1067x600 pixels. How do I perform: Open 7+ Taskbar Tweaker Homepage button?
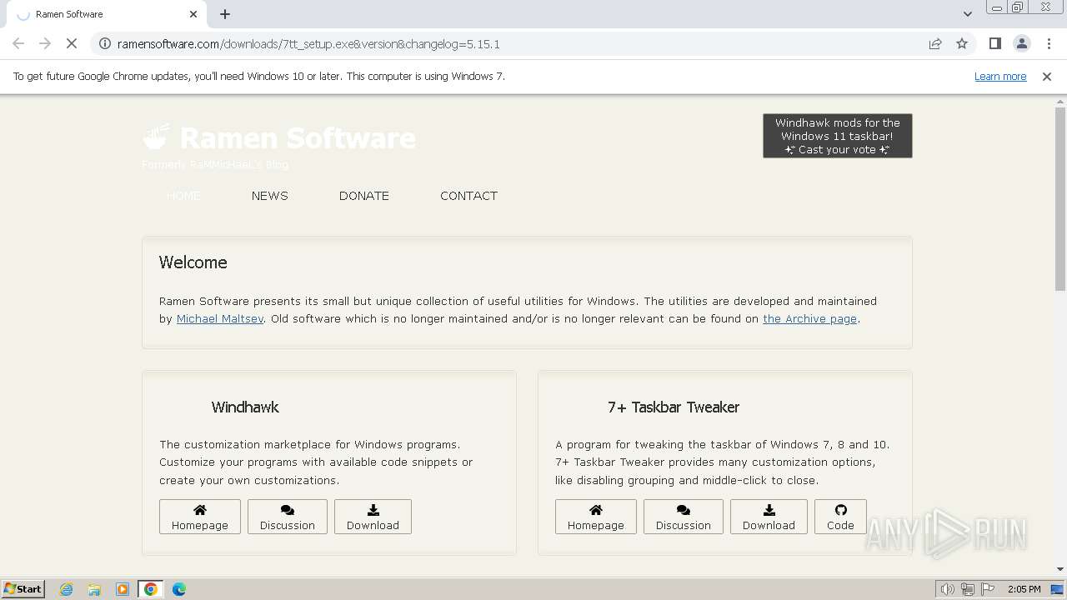(596, 517)
